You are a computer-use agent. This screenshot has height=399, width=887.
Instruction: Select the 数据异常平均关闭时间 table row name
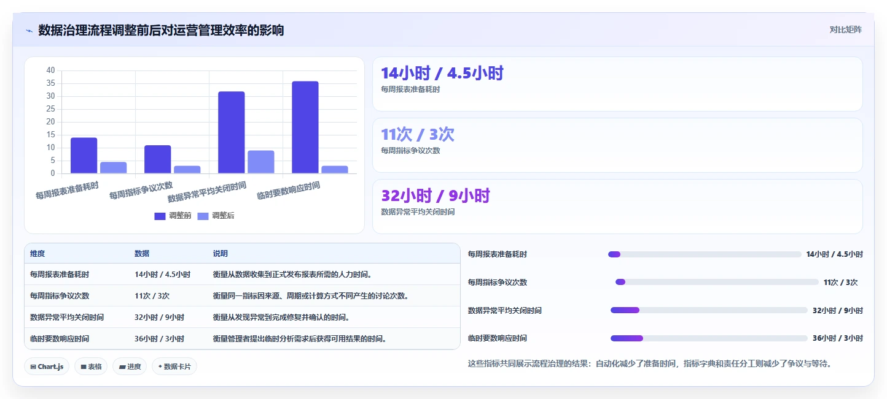[67, 317]
